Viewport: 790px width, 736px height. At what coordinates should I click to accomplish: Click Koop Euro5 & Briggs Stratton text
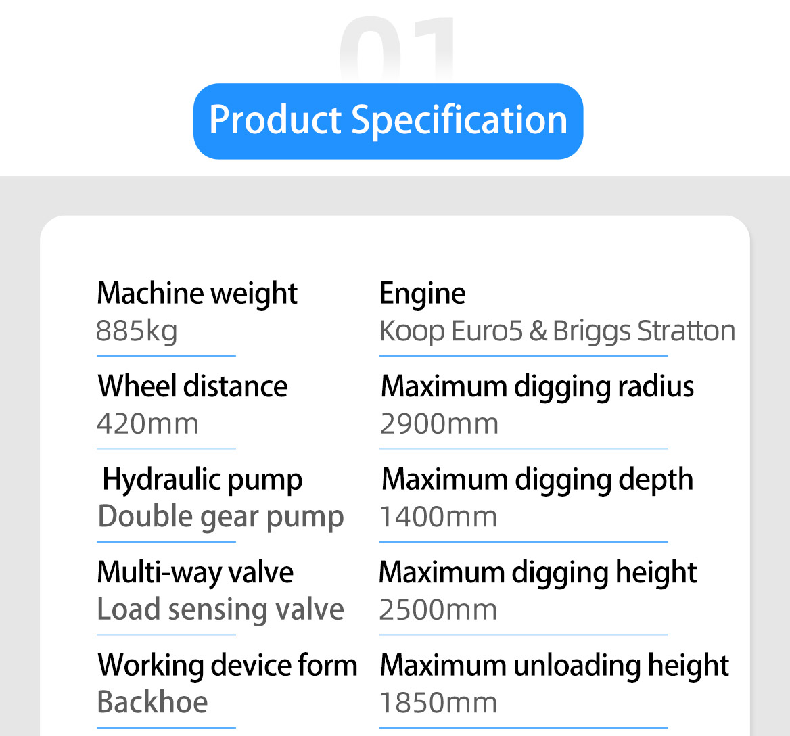tap(557, 331)
